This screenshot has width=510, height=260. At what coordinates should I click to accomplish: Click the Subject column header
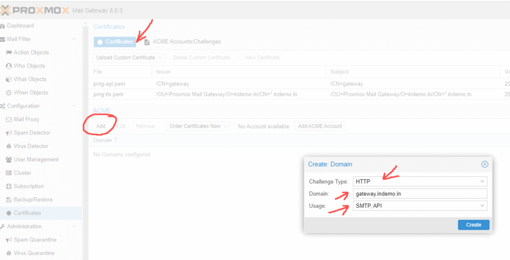413,72
